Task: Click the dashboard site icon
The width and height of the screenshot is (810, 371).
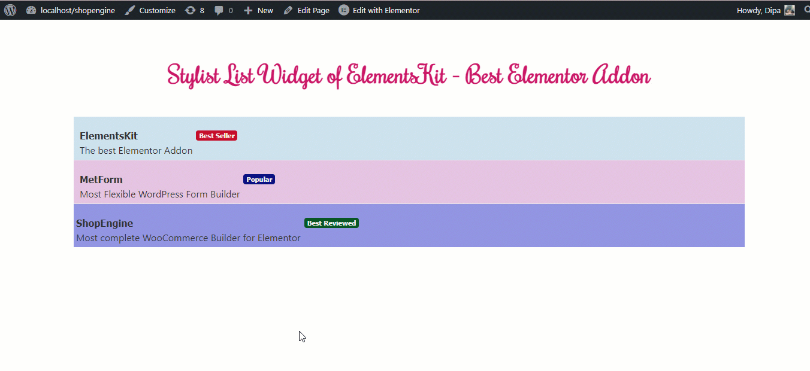Action: point(31,10)
